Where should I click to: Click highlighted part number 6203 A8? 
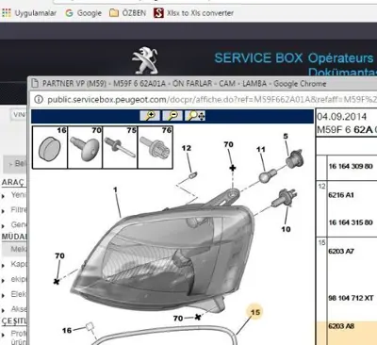coord(341,326)
